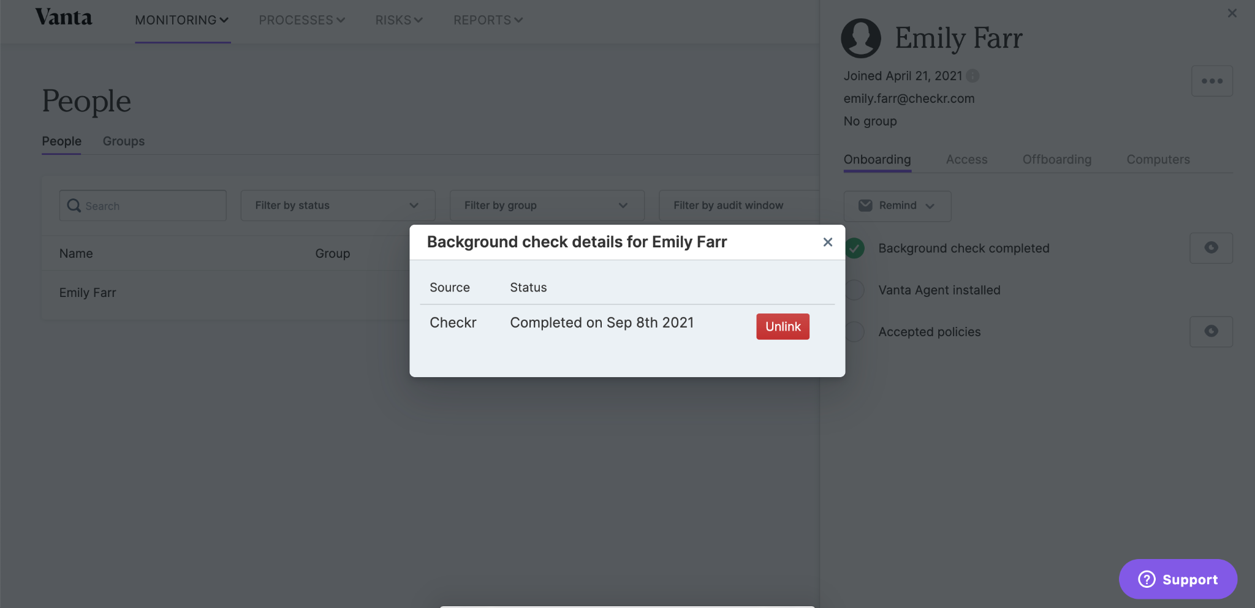Image resolution: width=1255 pixels, height=608 pixels.
Task: Click the Vanta Agent installed status circle
Action: click(855, 290)
